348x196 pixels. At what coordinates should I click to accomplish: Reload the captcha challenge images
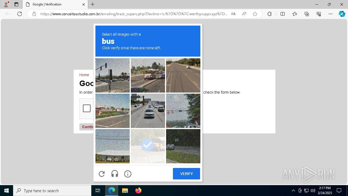coord(102,174)
